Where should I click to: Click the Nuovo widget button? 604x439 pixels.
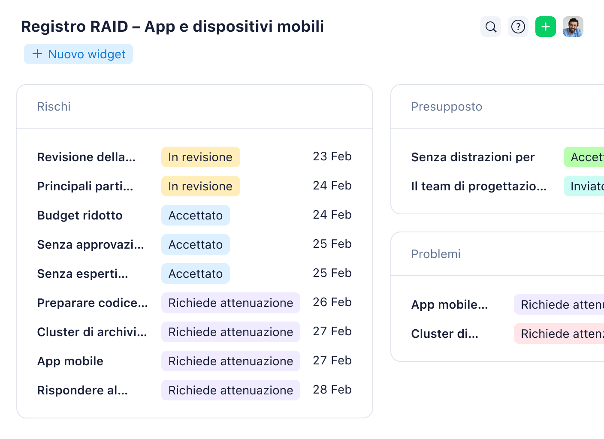[x=78, y=54]
